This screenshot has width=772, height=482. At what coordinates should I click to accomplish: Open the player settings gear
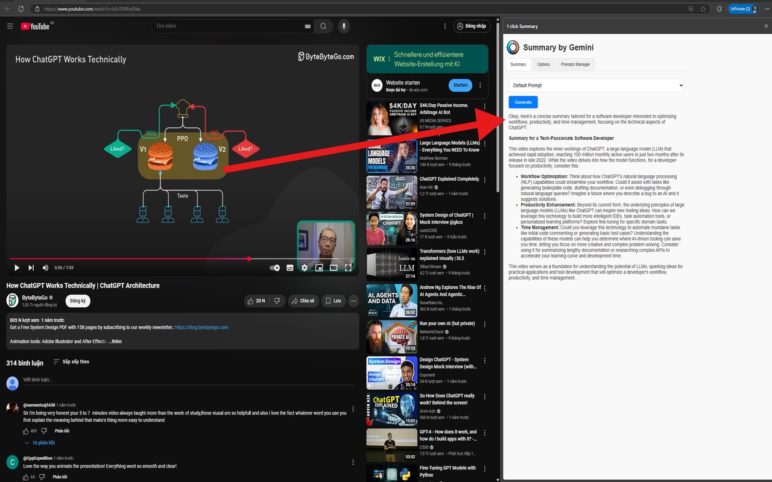point(305,268)
